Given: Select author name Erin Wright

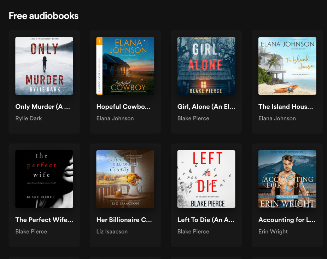Looking at the screenshot, I should [x=273, y=231].
